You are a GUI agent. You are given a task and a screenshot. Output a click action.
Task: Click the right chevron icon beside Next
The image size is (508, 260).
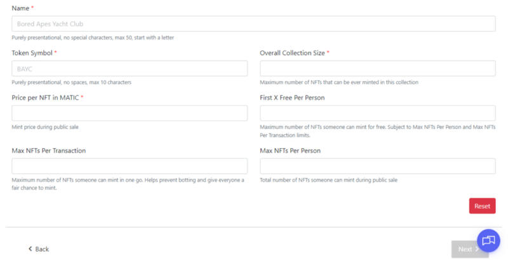[x=477, y=249]
